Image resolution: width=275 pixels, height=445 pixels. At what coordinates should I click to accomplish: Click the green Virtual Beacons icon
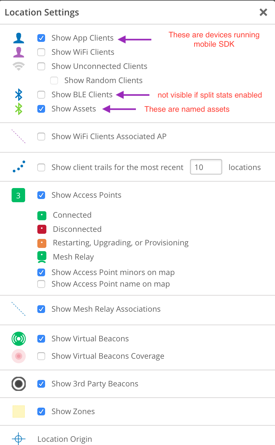(x=19, y=339)
